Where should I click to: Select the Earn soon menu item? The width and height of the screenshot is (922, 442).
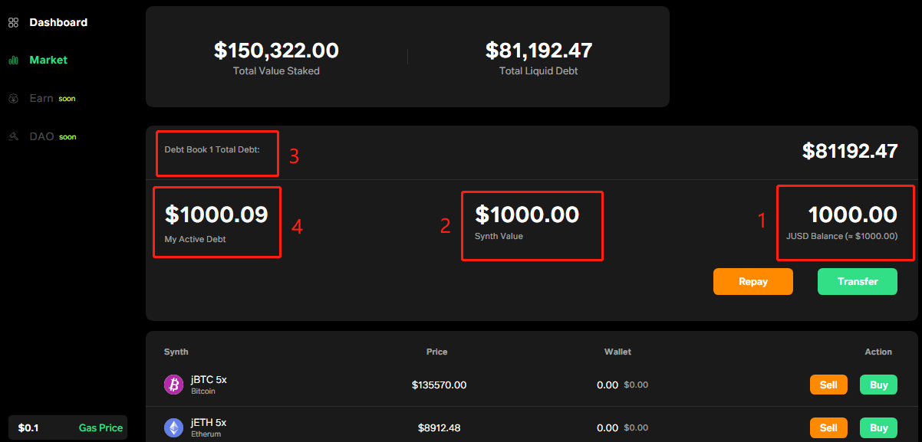[x=52, y=99]
